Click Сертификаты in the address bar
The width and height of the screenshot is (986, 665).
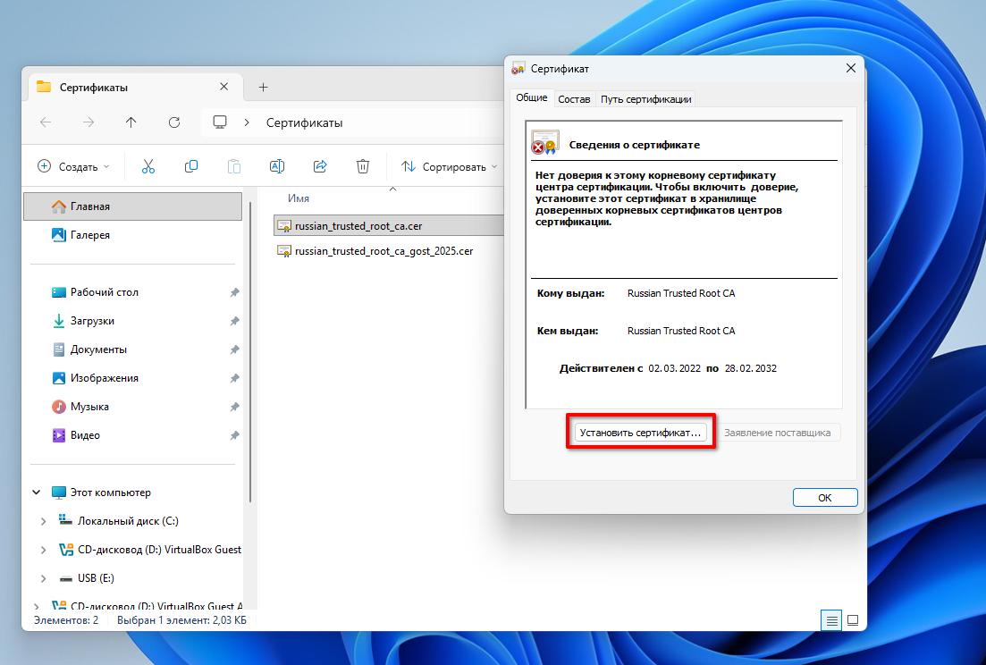[304, 122]
